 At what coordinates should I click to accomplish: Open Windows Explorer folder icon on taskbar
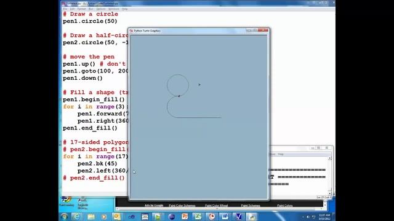(90, 217)
